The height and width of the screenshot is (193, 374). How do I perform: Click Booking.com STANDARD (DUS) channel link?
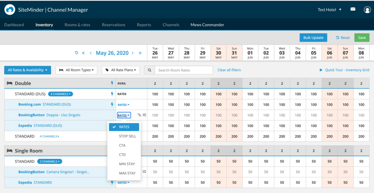coord(45,105)
